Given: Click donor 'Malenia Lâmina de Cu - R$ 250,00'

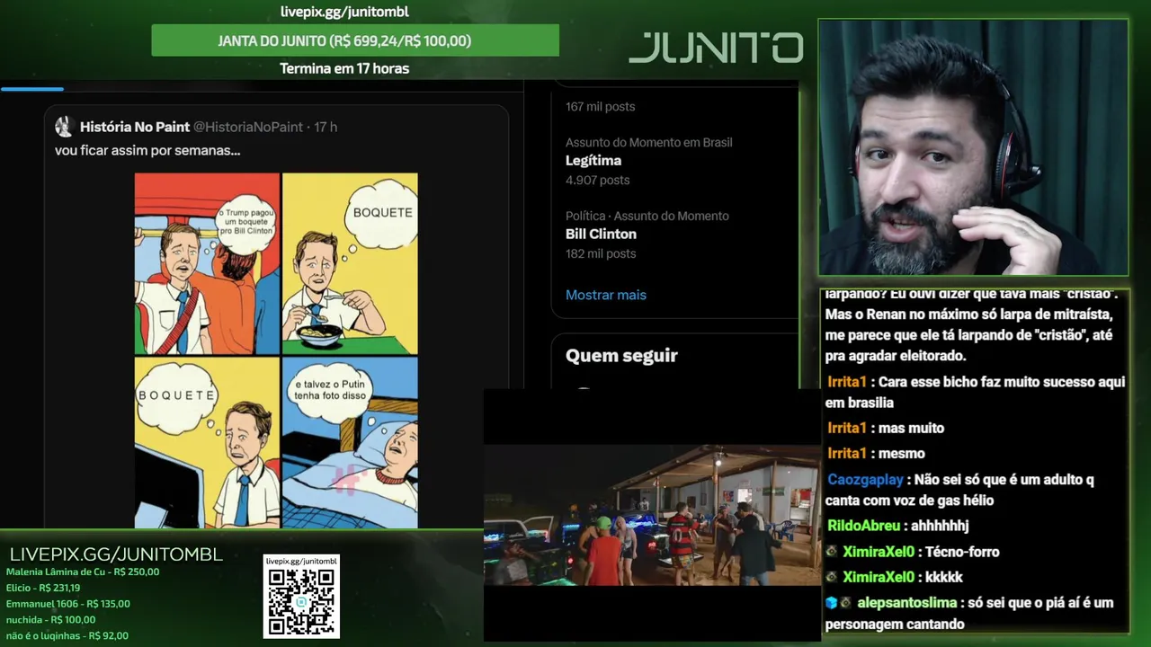Looking at the screenshot, I should coord(83,572).
